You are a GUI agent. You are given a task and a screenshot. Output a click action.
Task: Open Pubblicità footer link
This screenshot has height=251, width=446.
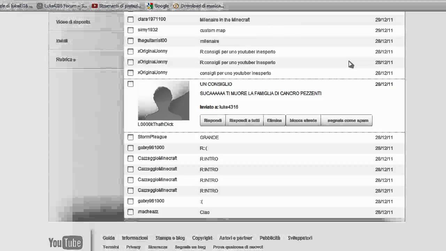click(x=270, y=238)
